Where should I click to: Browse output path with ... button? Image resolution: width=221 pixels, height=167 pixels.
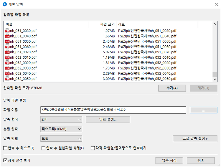(x=203, y=110)
